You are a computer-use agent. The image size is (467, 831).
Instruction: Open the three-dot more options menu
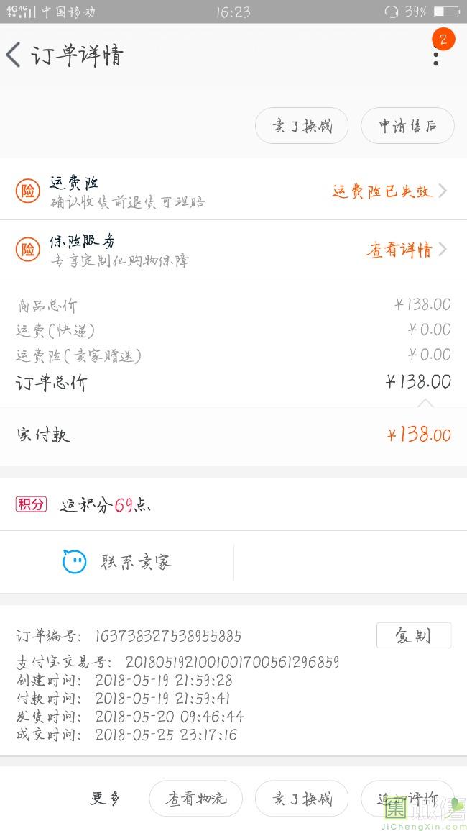435,58
